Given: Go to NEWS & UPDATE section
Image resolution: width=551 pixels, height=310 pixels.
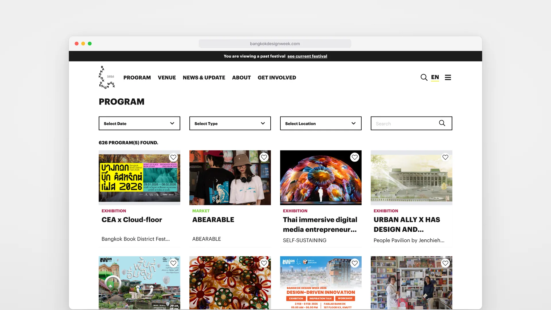Looking at the screenshot, I should tap(204, 77).
